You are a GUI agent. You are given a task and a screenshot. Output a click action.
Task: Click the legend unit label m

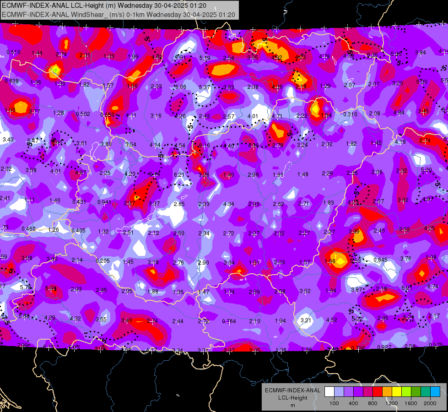click(292, 405)
